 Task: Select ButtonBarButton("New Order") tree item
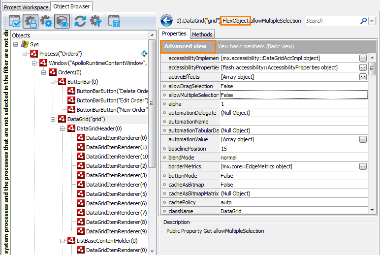pyautogui.click(x=112, y=110)
